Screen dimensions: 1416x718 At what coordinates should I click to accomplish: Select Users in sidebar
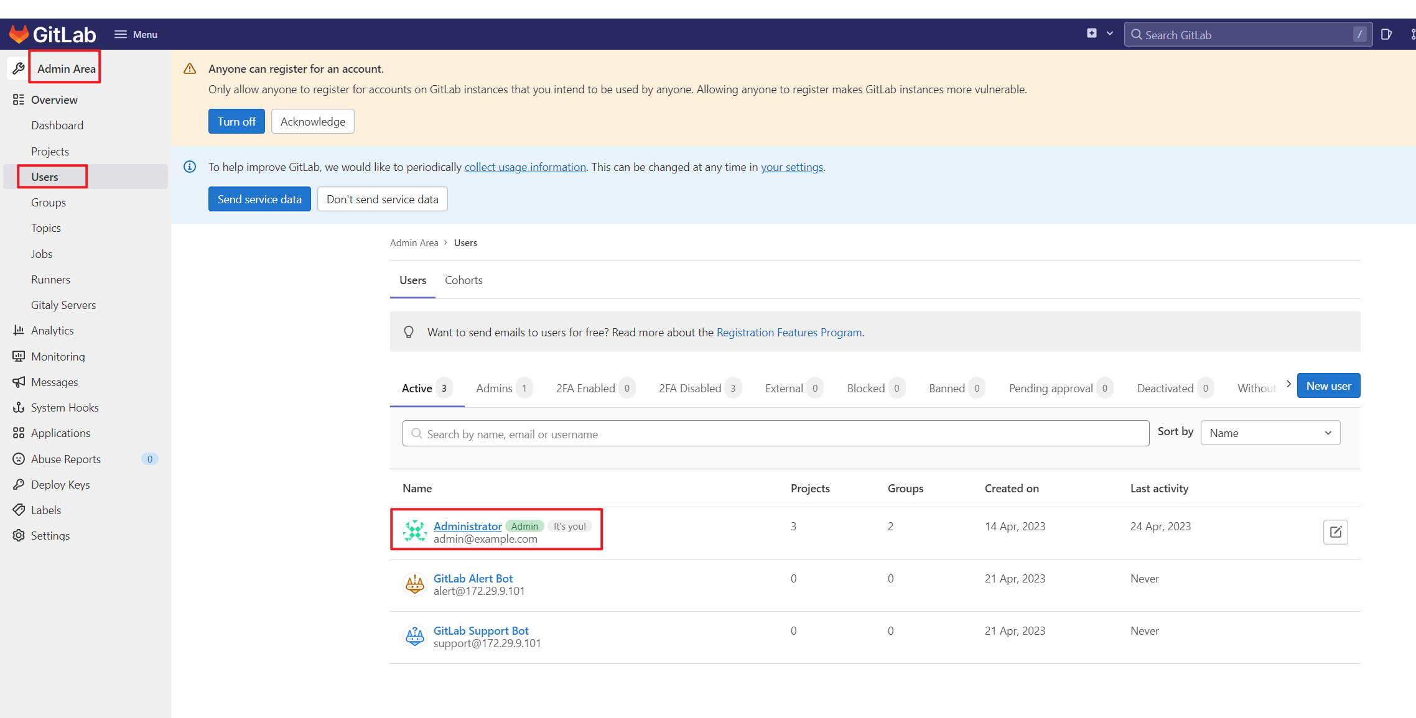pos(85,177)
